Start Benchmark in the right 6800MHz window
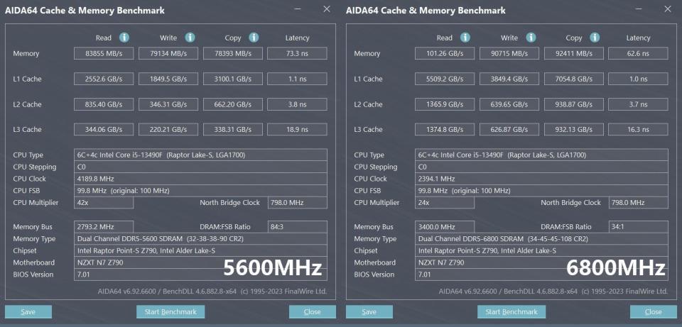The width and height of the screenshot is (682, 327). (x=511, y=311)
